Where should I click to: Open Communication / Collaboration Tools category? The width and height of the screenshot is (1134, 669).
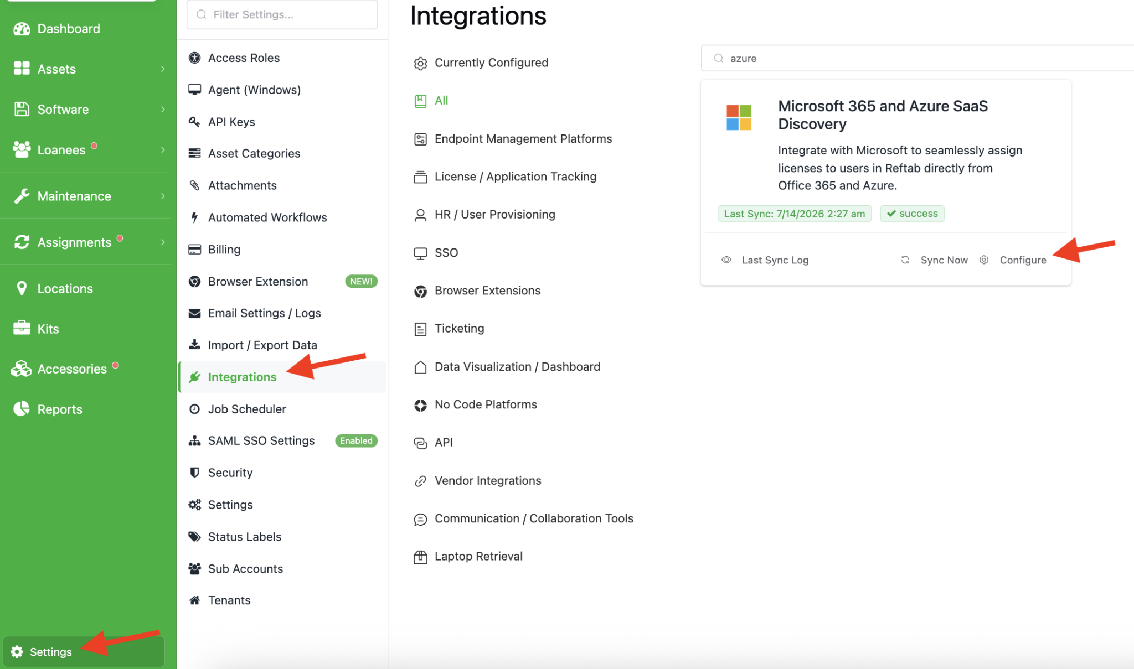tap(523, 519)
